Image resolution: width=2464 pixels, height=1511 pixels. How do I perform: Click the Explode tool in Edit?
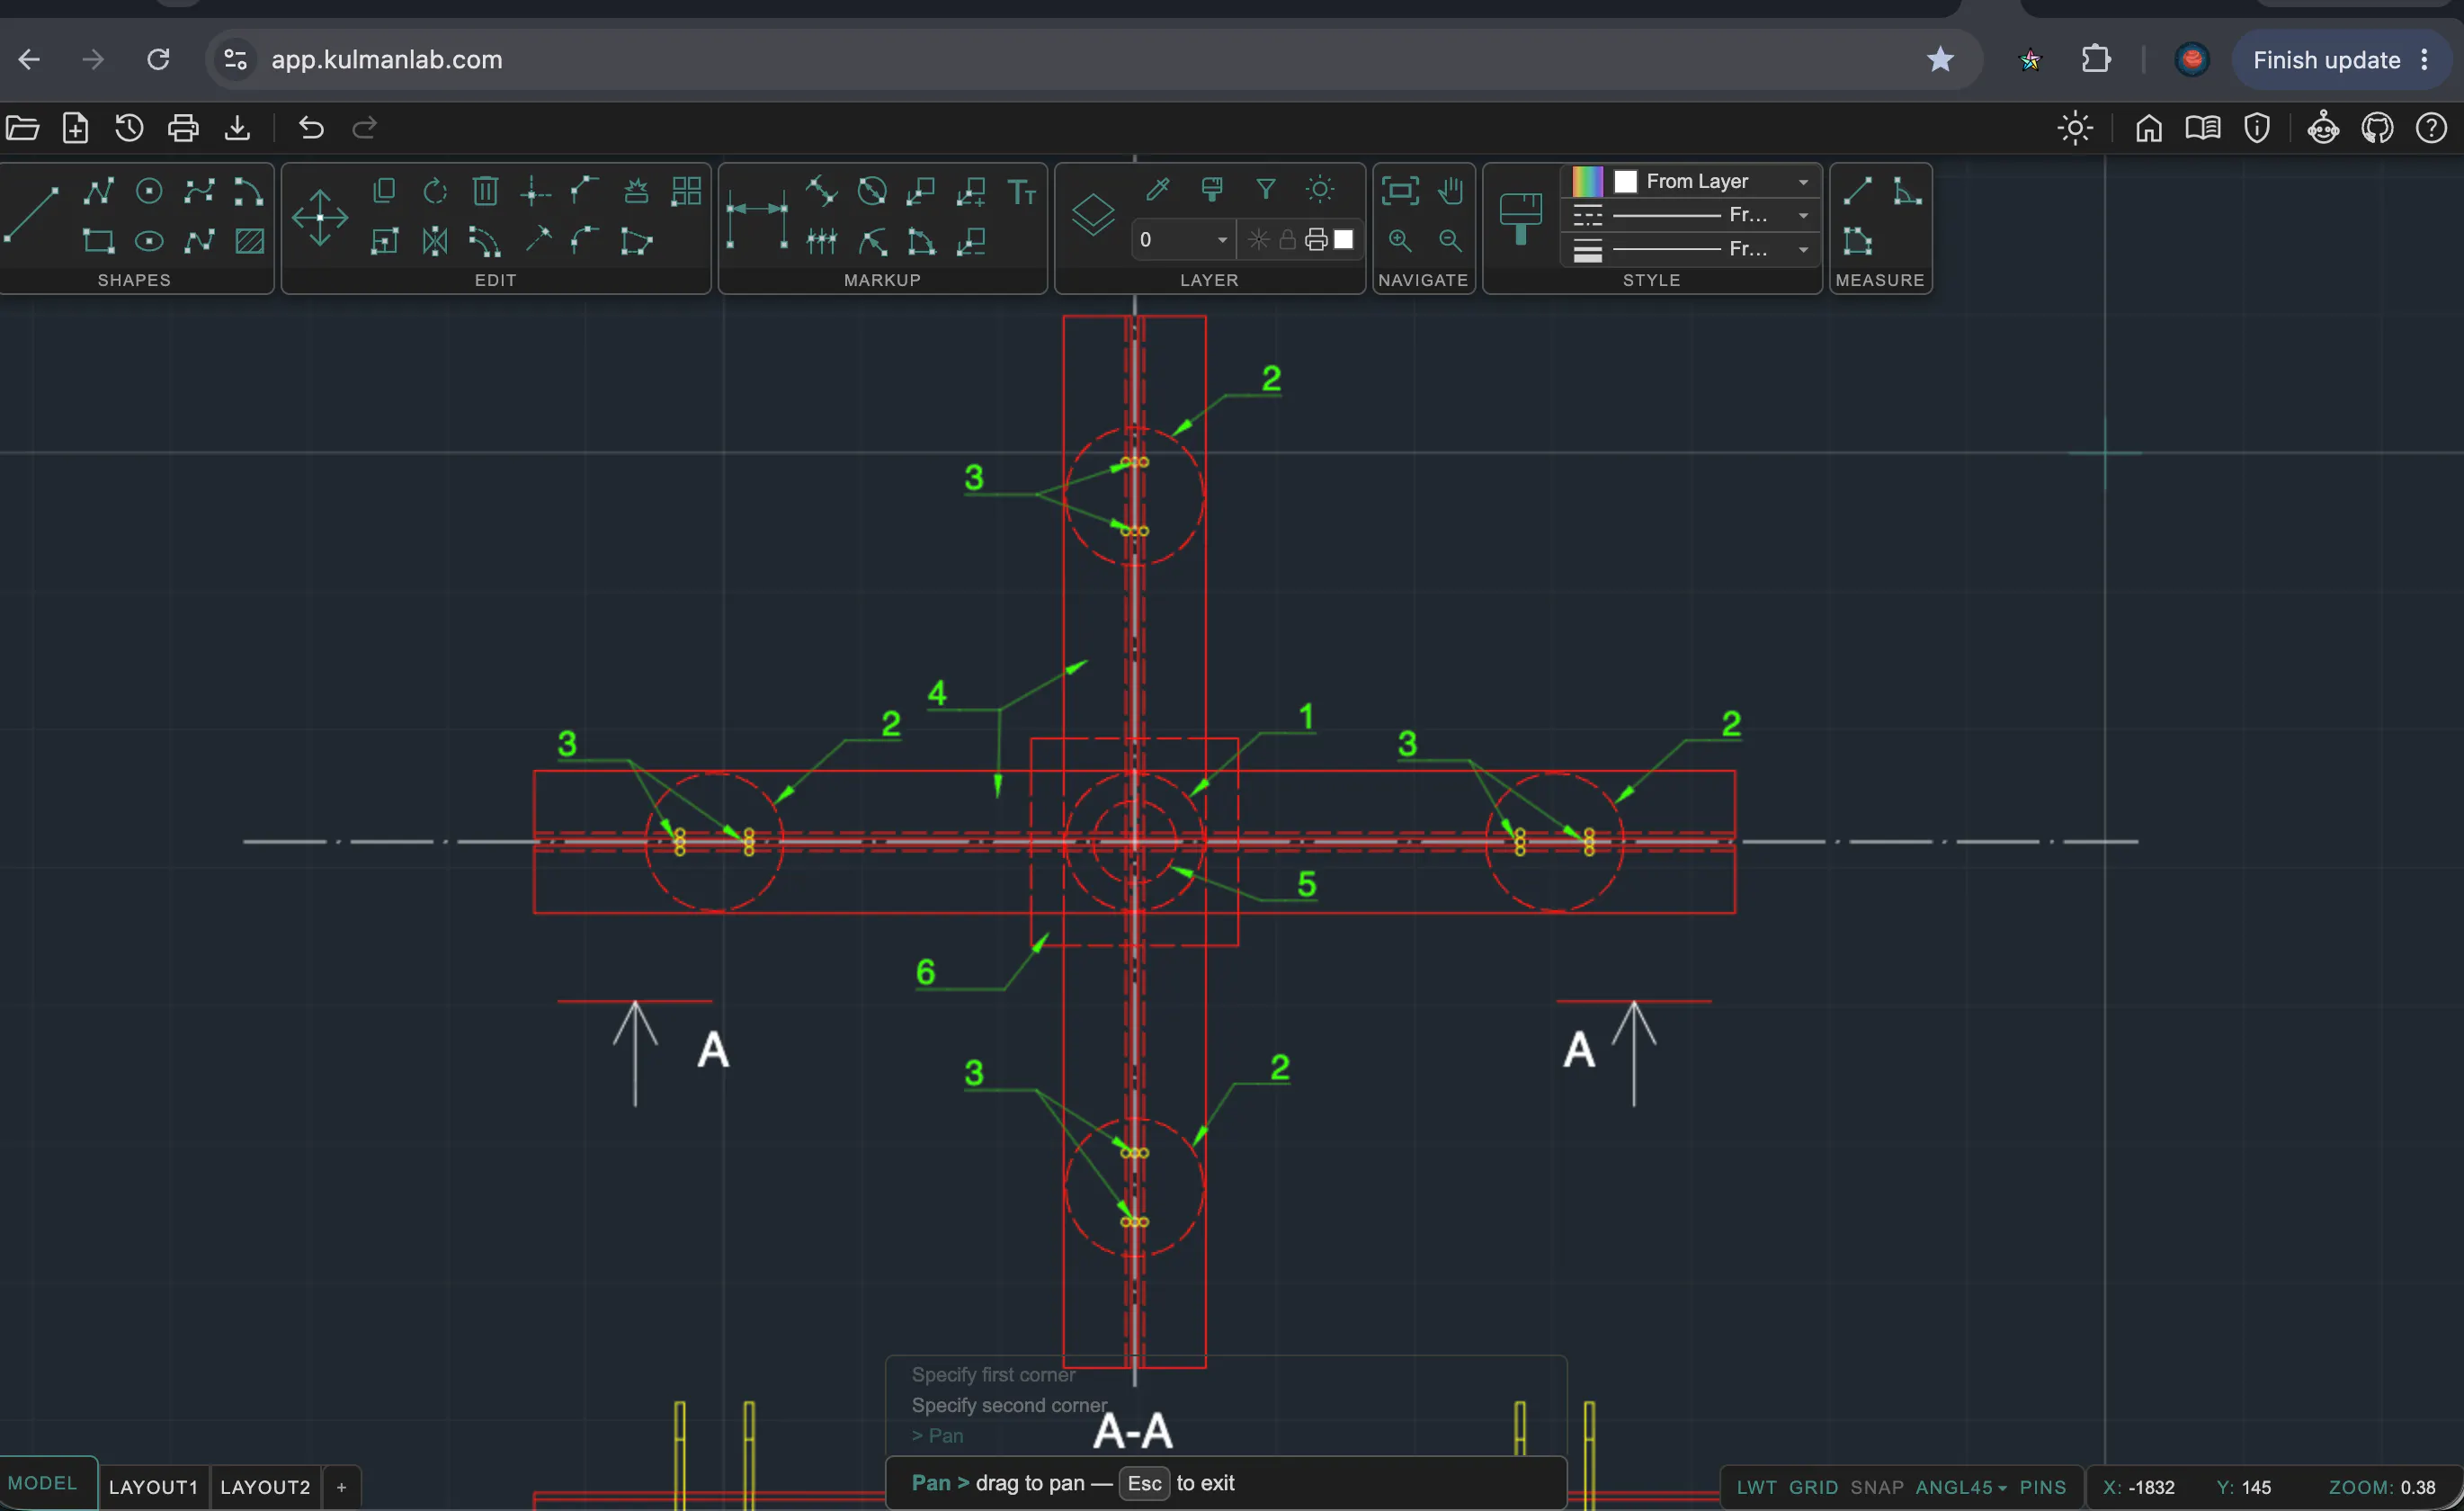(x=636, y=190)
